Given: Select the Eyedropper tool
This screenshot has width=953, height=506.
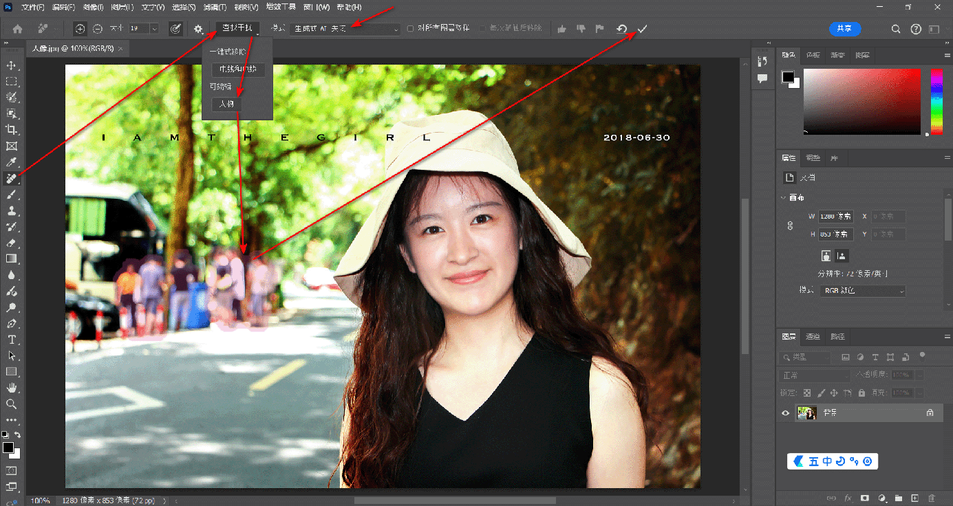Looking at the screenshot, I should click(12, 162).
